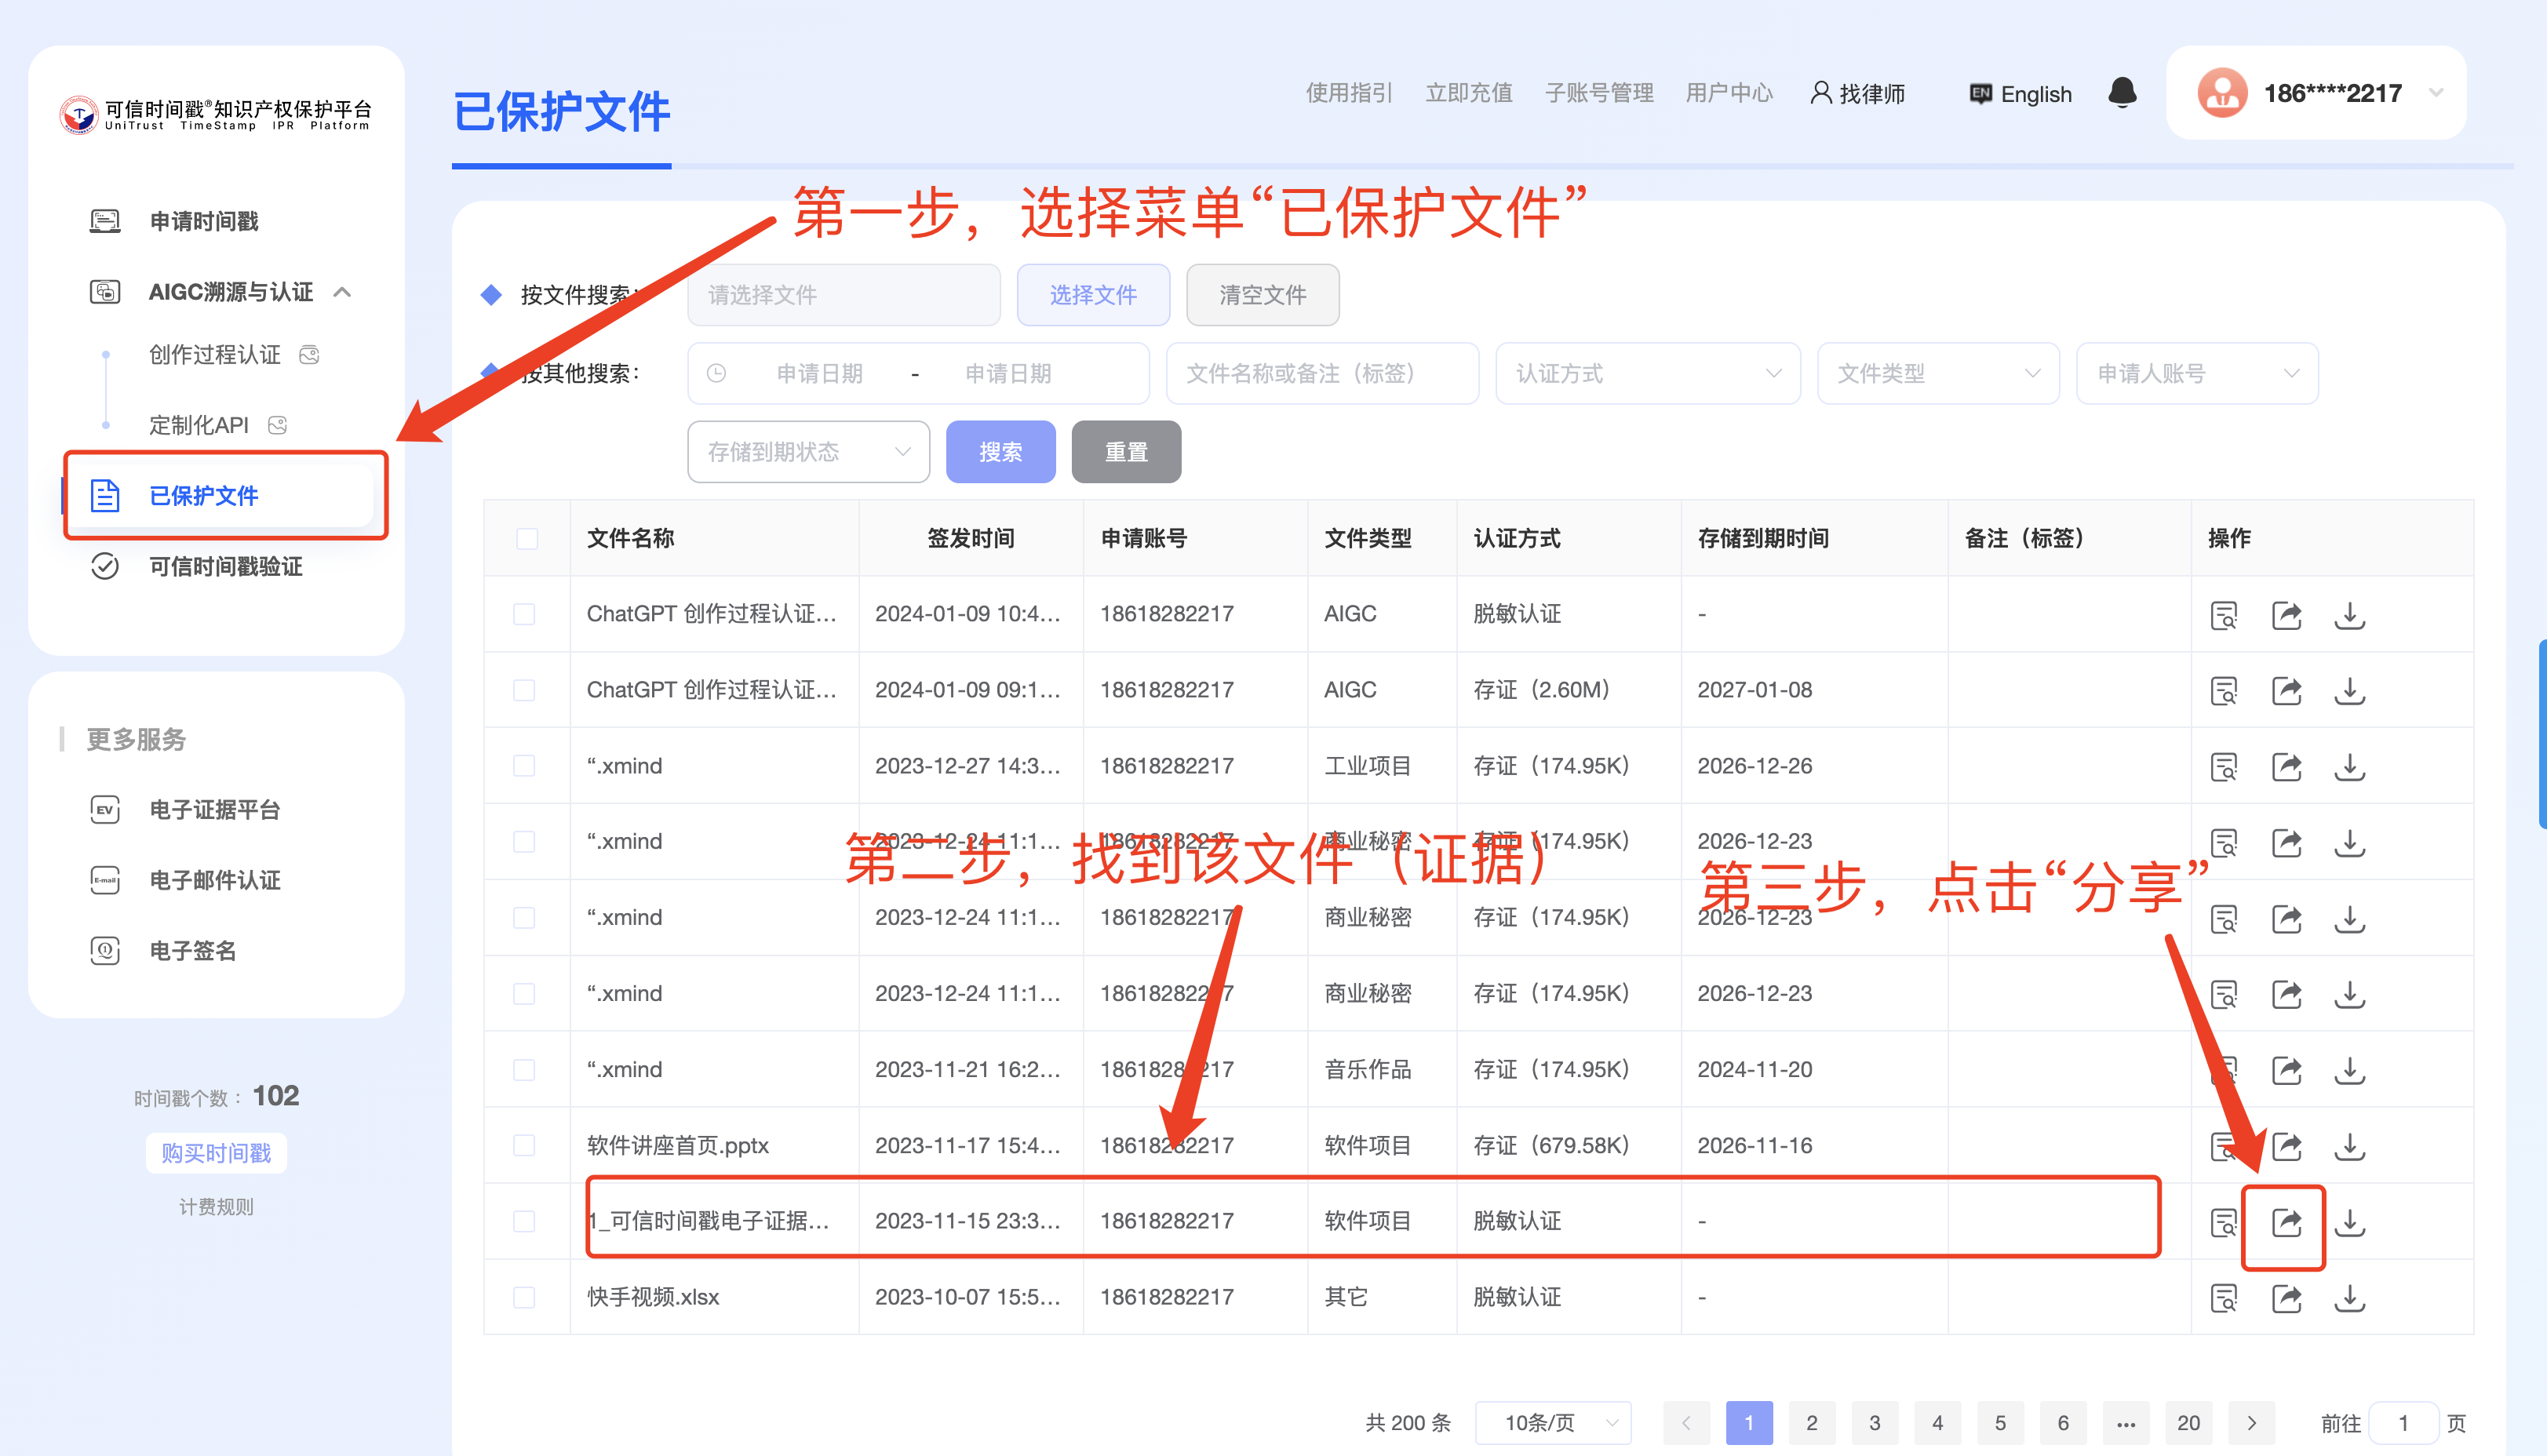Click download icon for 1_可信时间戳电子证据 row

pos(2349,1222)
